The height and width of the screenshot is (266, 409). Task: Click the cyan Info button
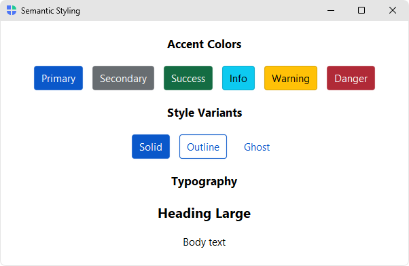click(238, 78)
